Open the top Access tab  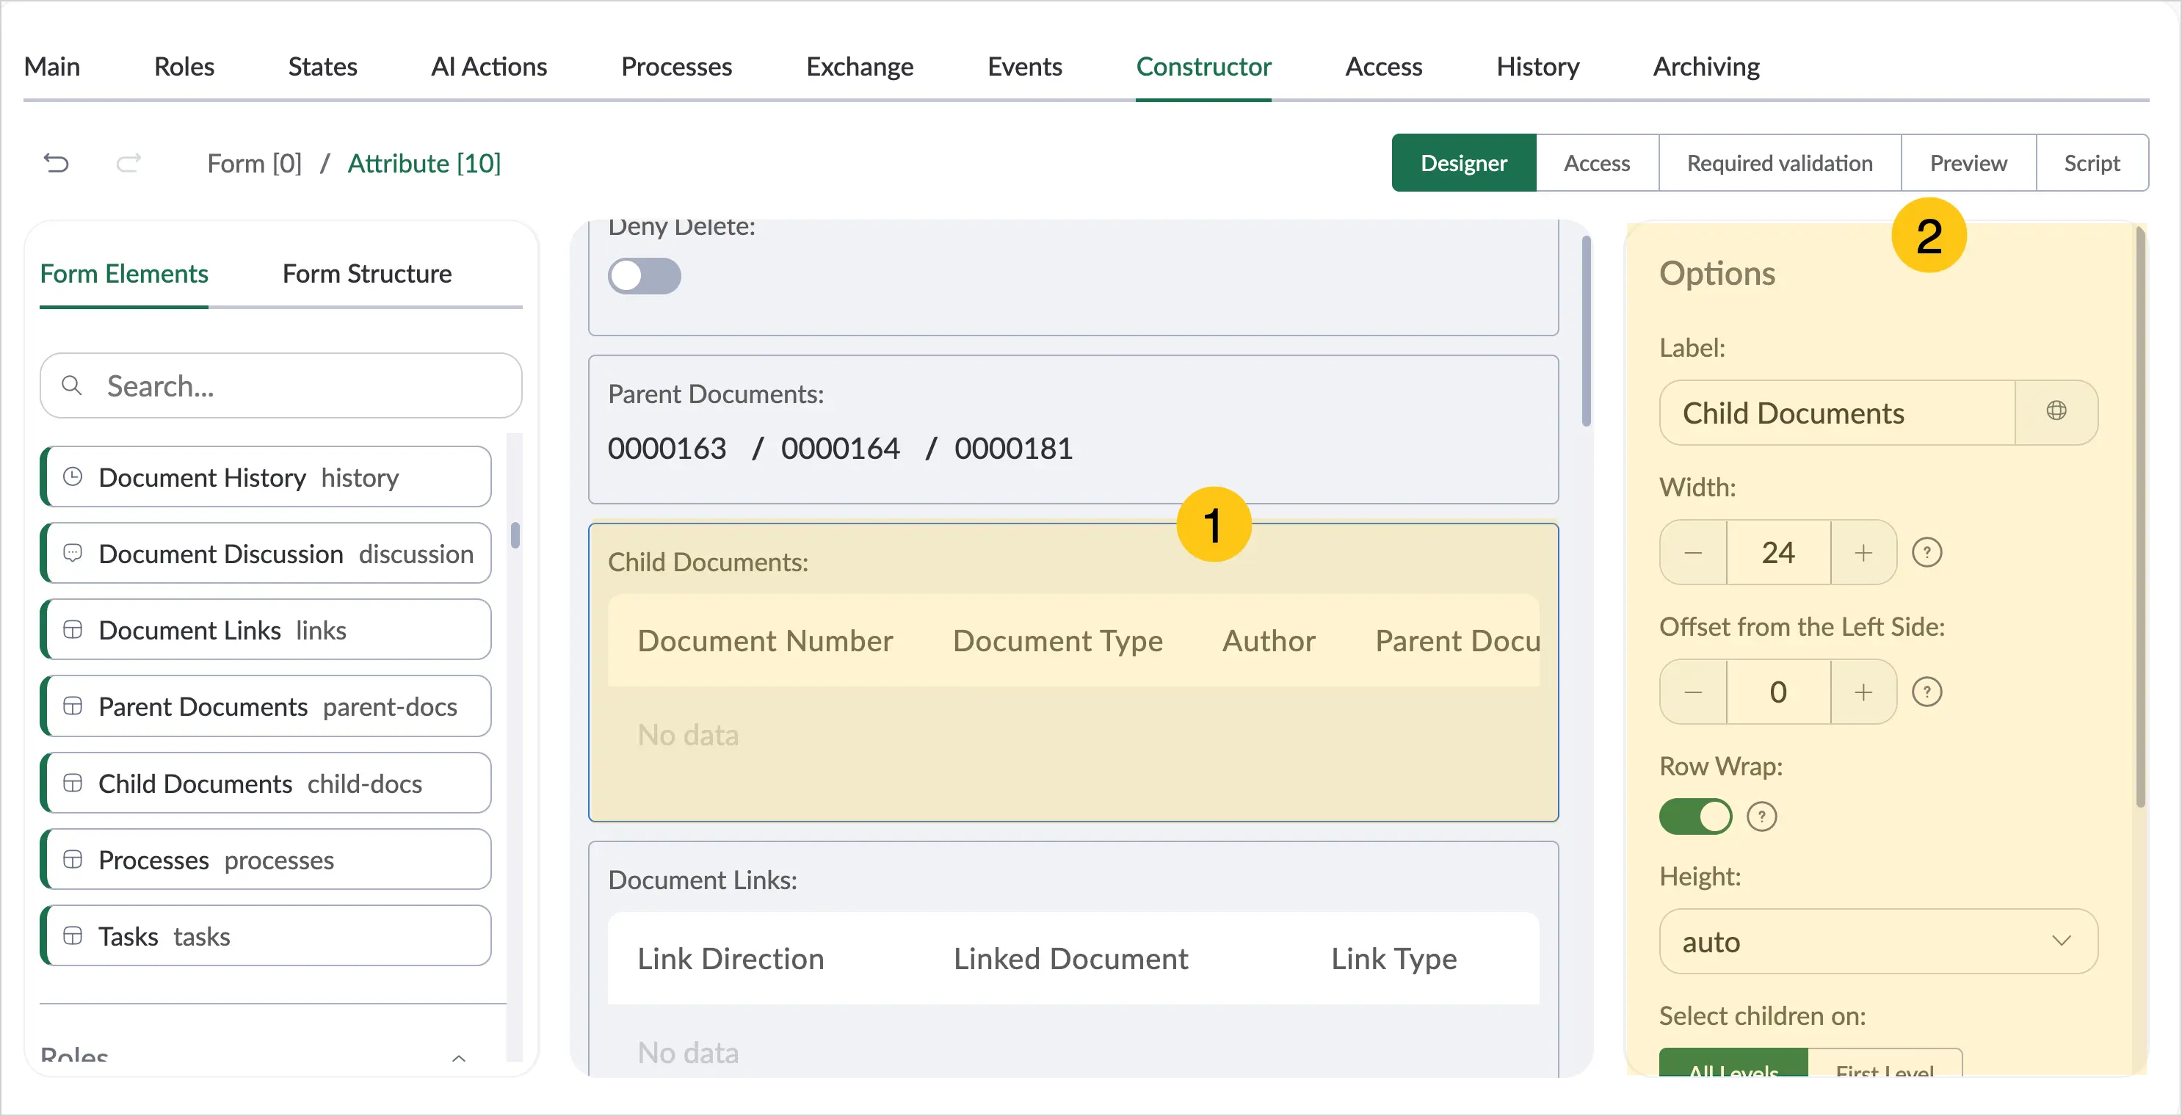point(1384,66)
